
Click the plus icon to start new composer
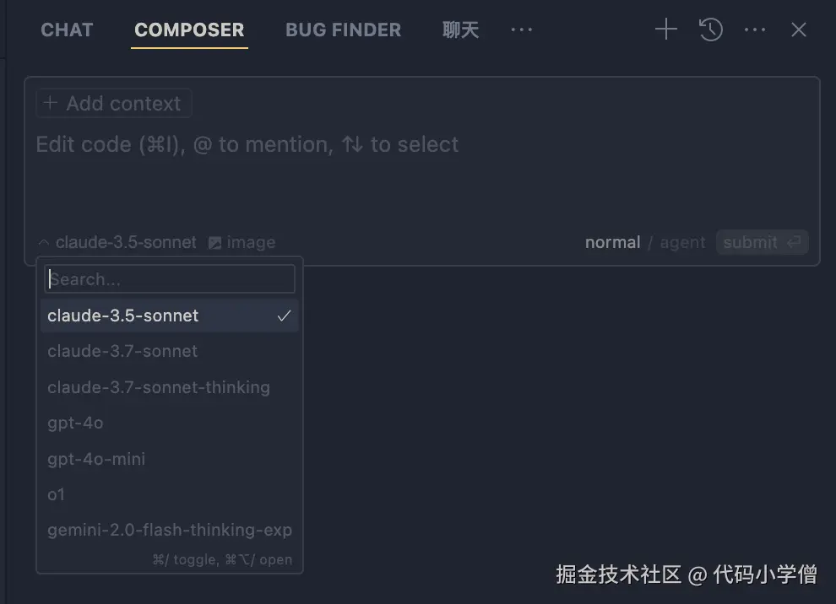coord(666,30)
